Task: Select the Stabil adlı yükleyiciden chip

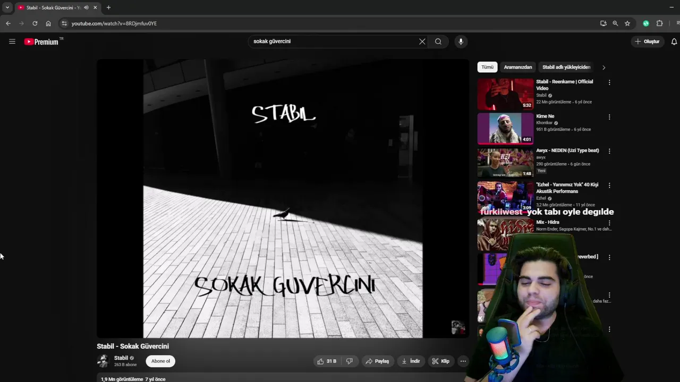Action: (566, 67)
